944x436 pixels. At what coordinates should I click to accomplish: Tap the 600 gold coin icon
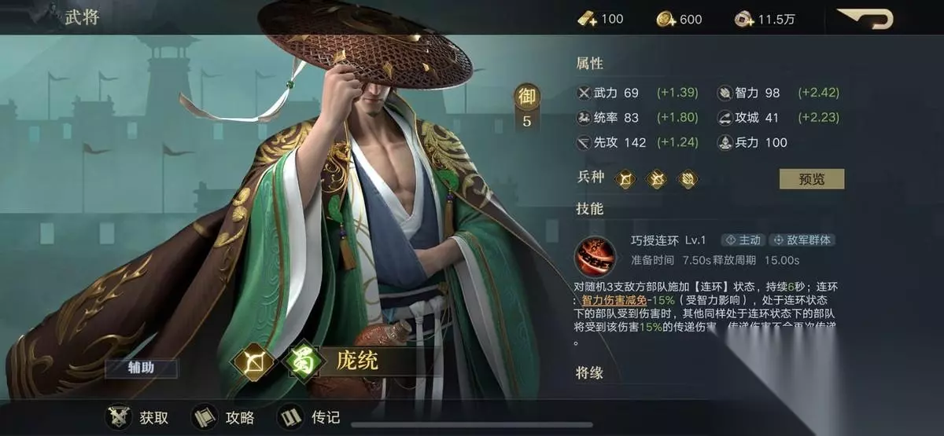pyautogui.click(x=666, y=18)
